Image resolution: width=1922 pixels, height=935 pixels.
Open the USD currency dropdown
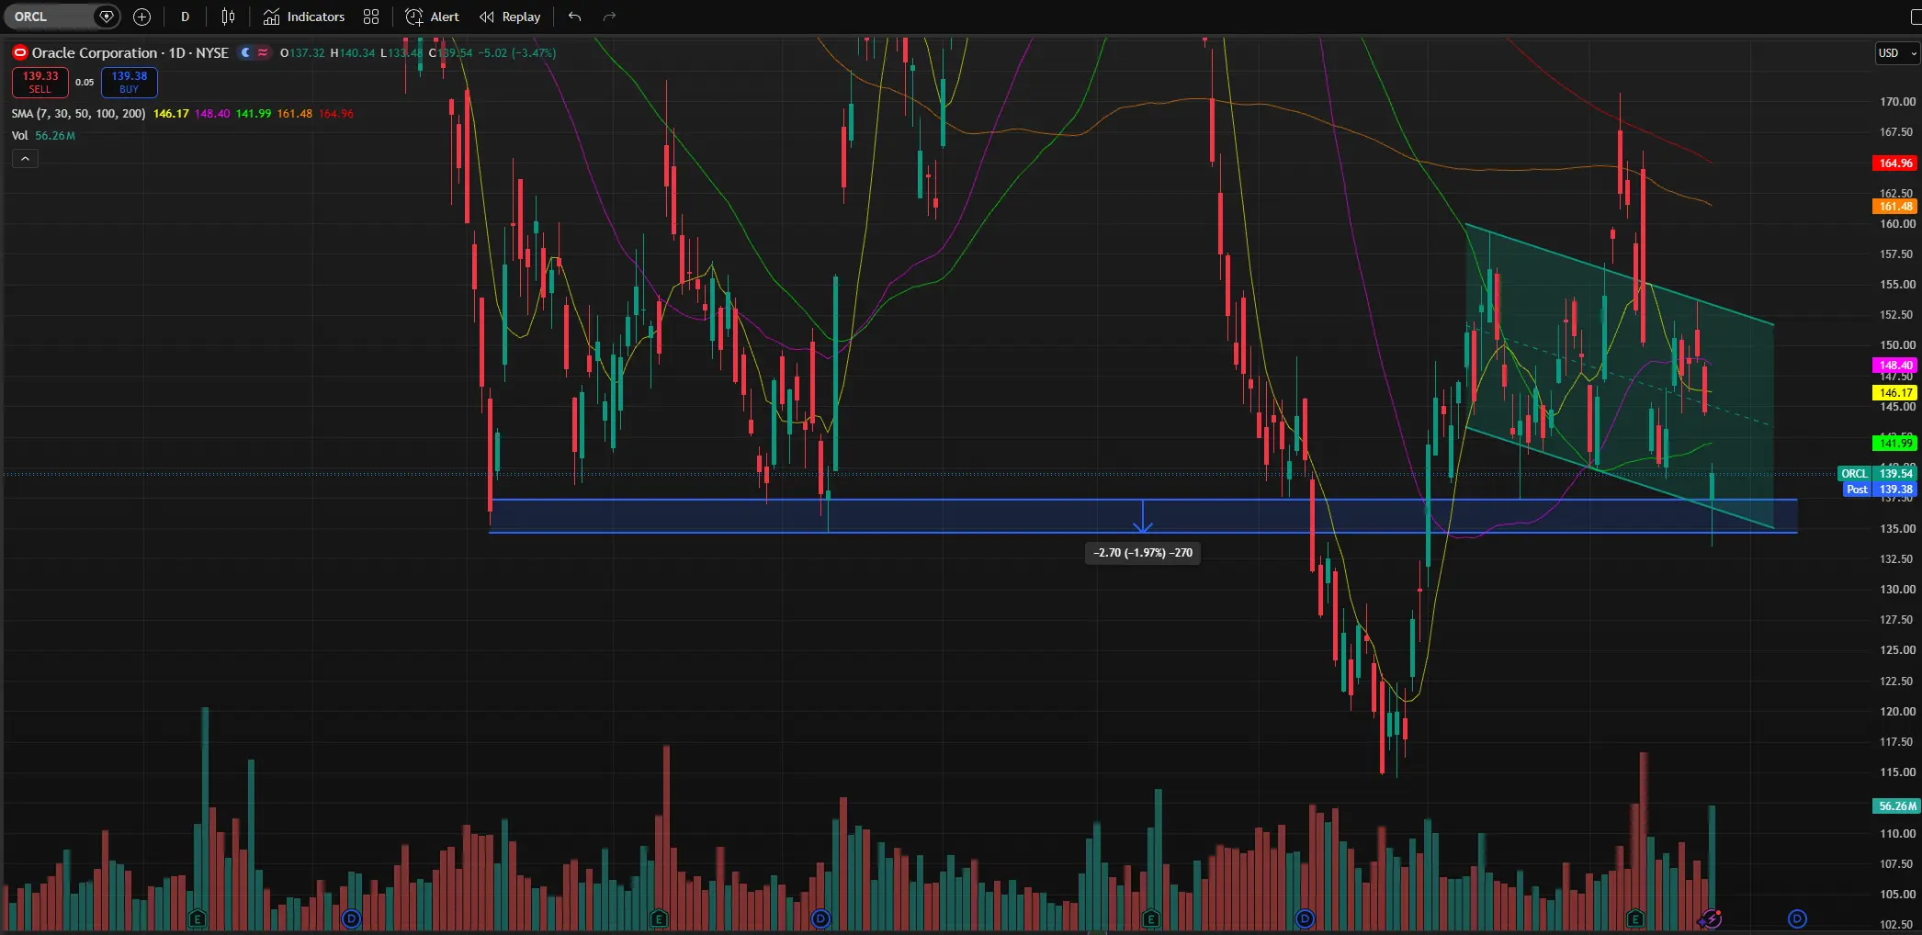point(1897,53)
